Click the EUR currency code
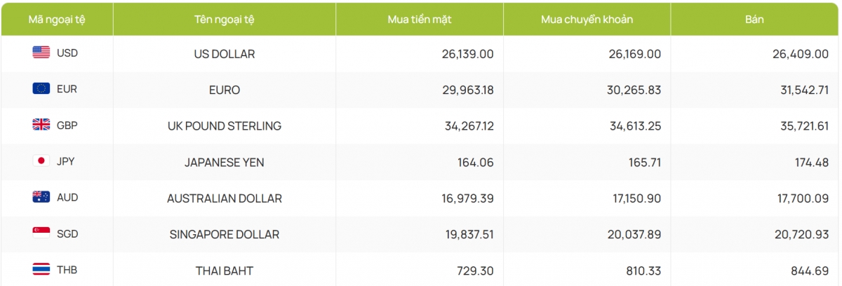The image size is (842, 286). click(x=67, y=90)
